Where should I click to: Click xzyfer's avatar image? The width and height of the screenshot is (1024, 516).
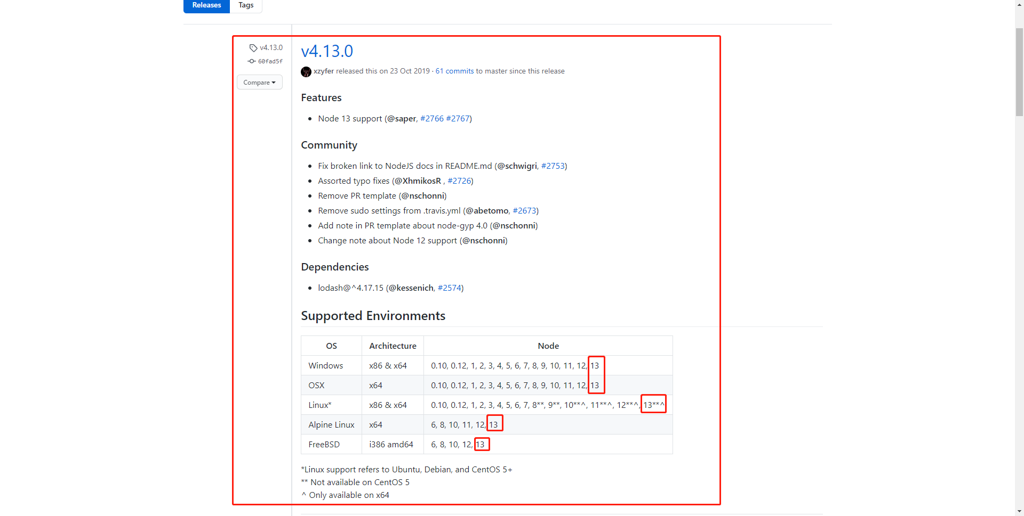(x=306, y=71)
